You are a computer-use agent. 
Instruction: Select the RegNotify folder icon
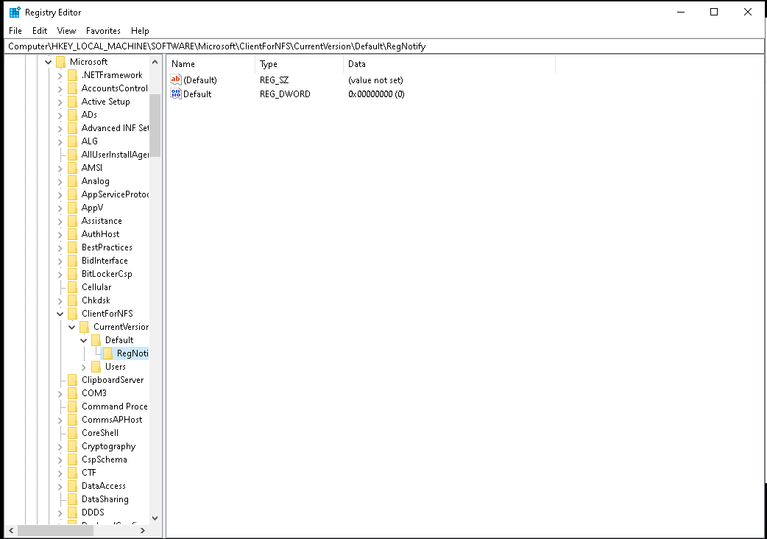108,353
